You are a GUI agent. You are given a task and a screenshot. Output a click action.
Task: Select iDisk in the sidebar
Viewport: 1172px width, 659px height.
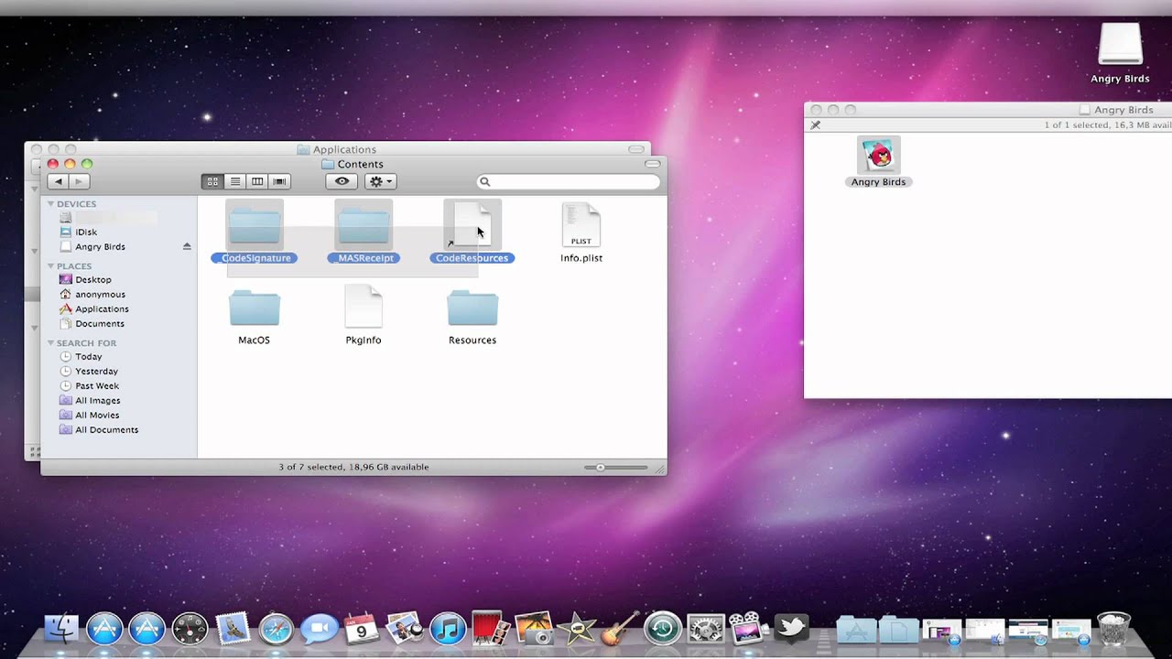click(x=86, y=232)
